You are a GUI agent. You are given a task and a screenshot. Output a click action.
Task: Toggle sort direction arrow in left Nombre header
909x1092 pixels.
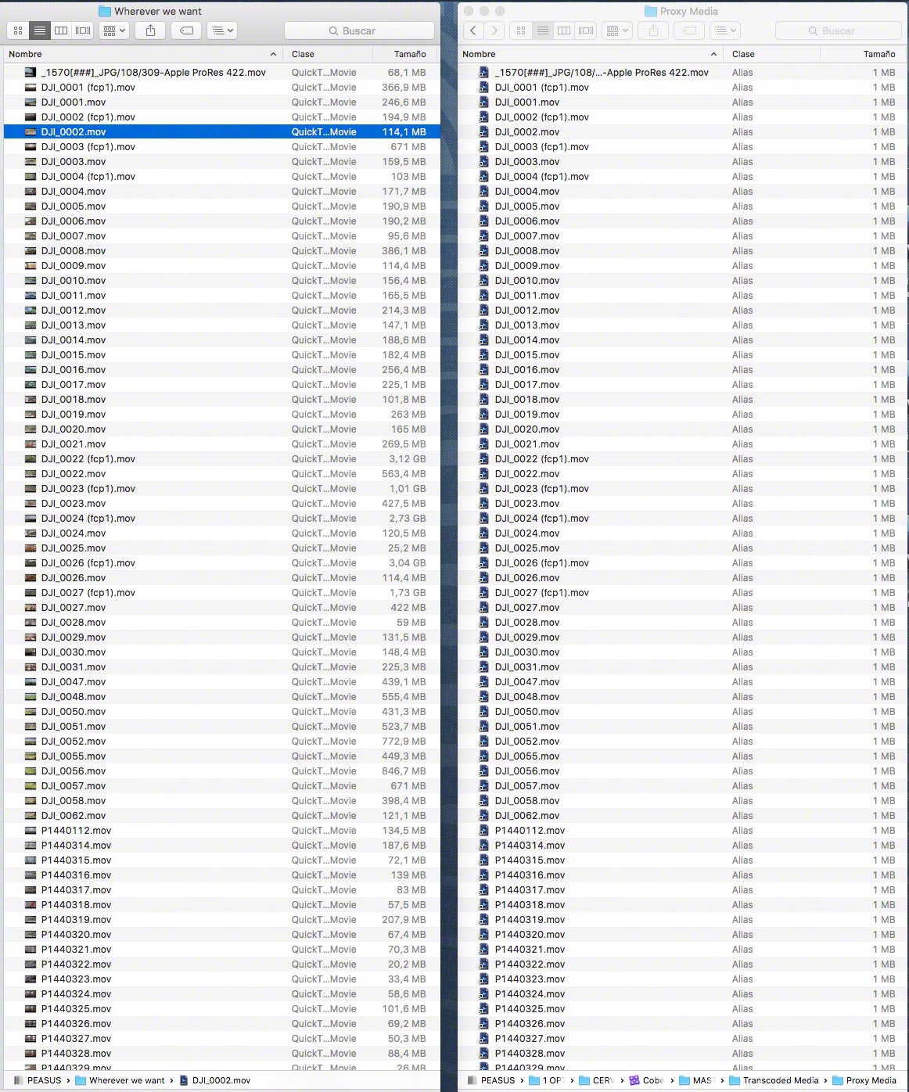(273, 54)
